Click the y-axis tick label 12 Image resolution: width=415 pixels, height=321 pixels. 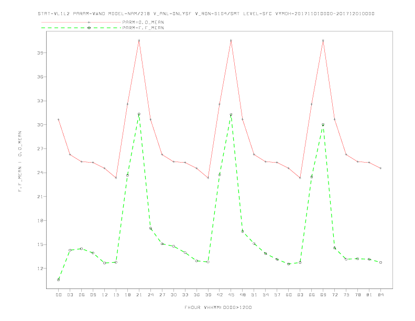click(40, 269)
